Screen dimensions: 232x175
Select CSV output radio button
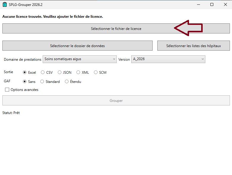tap(43, 72)
